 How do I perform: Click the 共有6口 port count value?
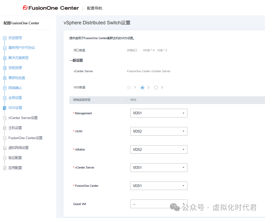132,50
